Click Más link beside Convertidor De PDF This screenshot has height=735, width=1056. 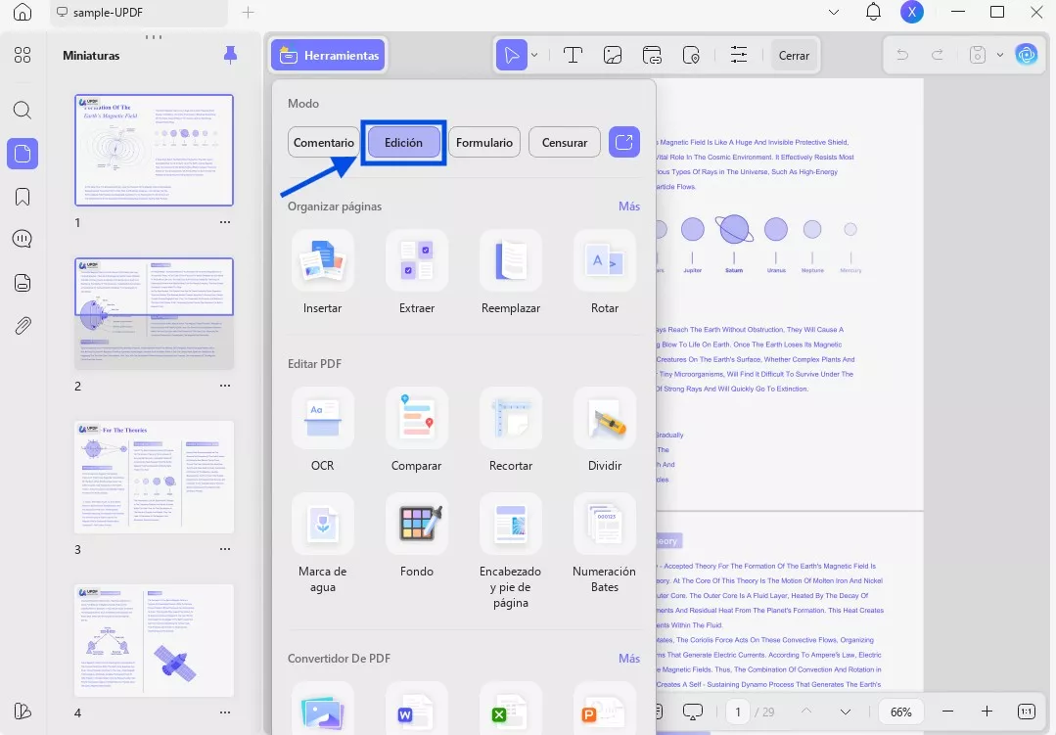click(x=629, y=659)
